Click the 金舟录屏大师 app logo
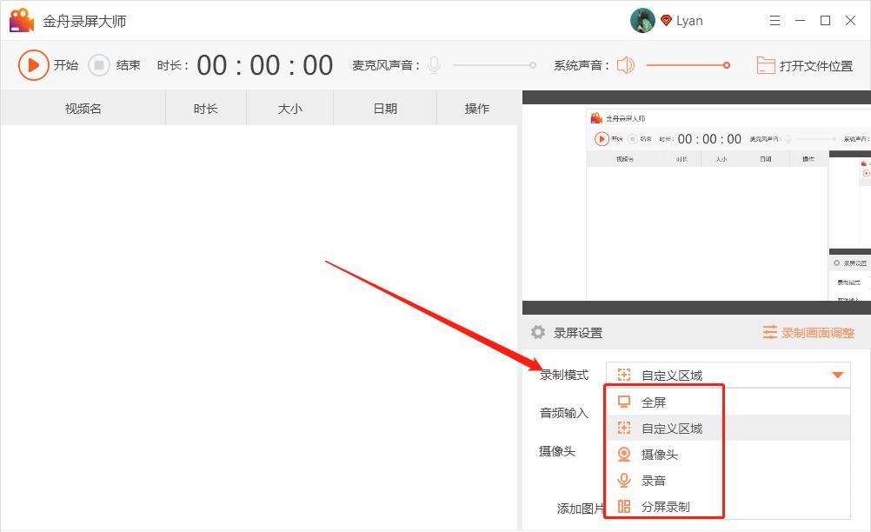The height and width of the screenshot is (532, 871). (x=21, y=19)
